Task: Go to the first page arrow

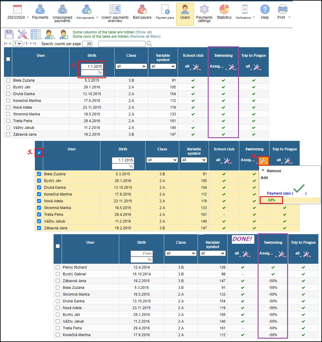Action: tap(6, 44)
